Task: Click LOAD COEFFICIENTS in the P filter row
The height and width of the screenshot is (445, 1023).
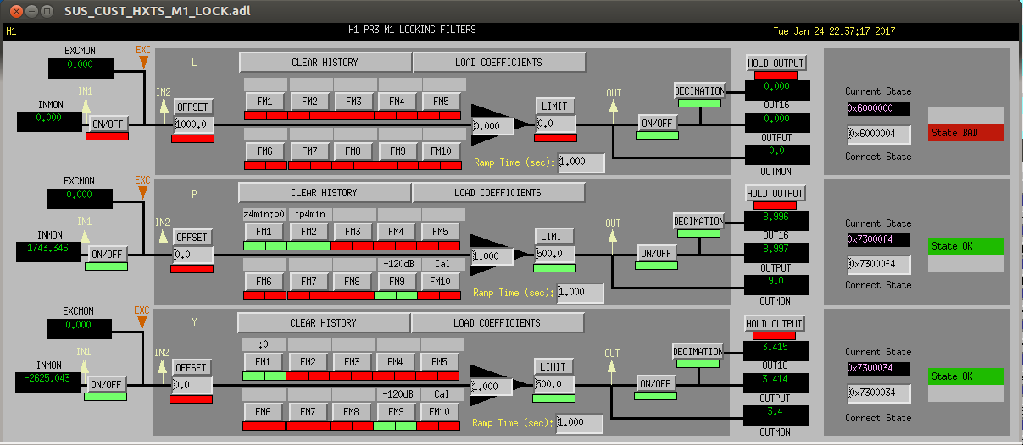Action: (x=498, y=193)
